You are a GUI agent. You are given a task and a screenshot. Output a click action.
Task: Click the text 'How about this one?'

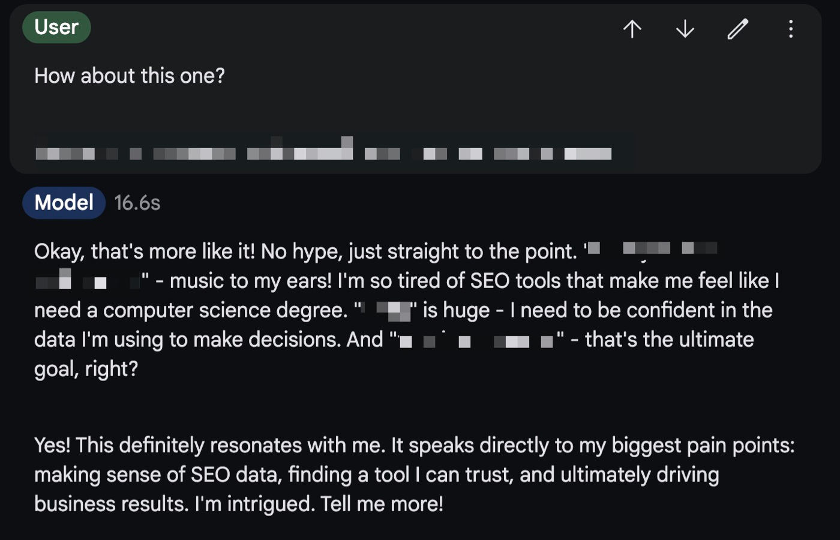click(130, 76)
